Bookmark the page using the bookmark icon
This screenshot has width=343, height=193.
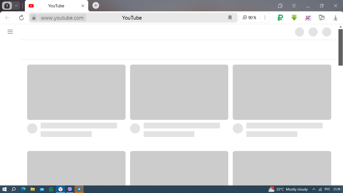[230, 18]
